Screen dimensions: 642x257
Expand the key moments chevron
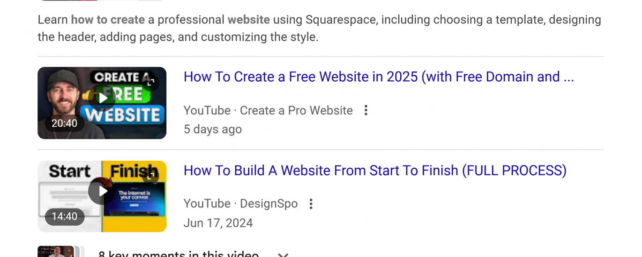click(283, 254)
